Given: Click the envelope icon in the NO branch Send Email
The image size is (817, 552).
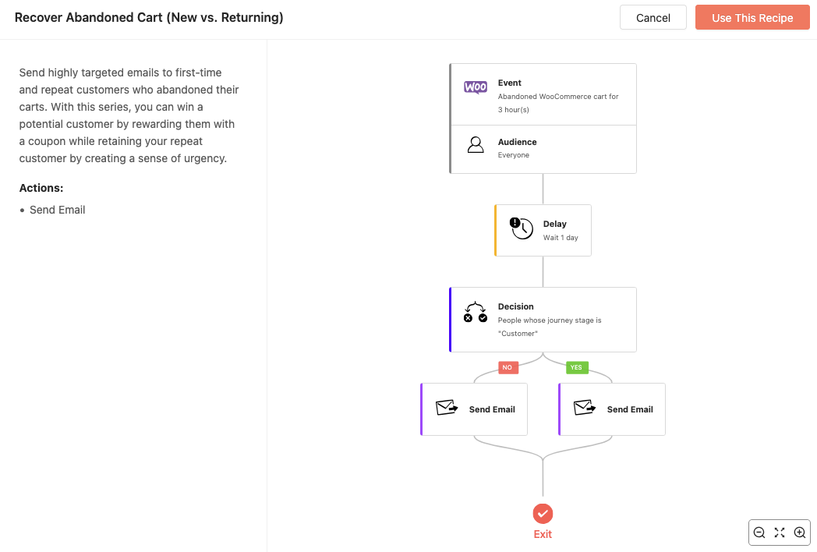Looking at the screenshot, I should tap(447, 407).
